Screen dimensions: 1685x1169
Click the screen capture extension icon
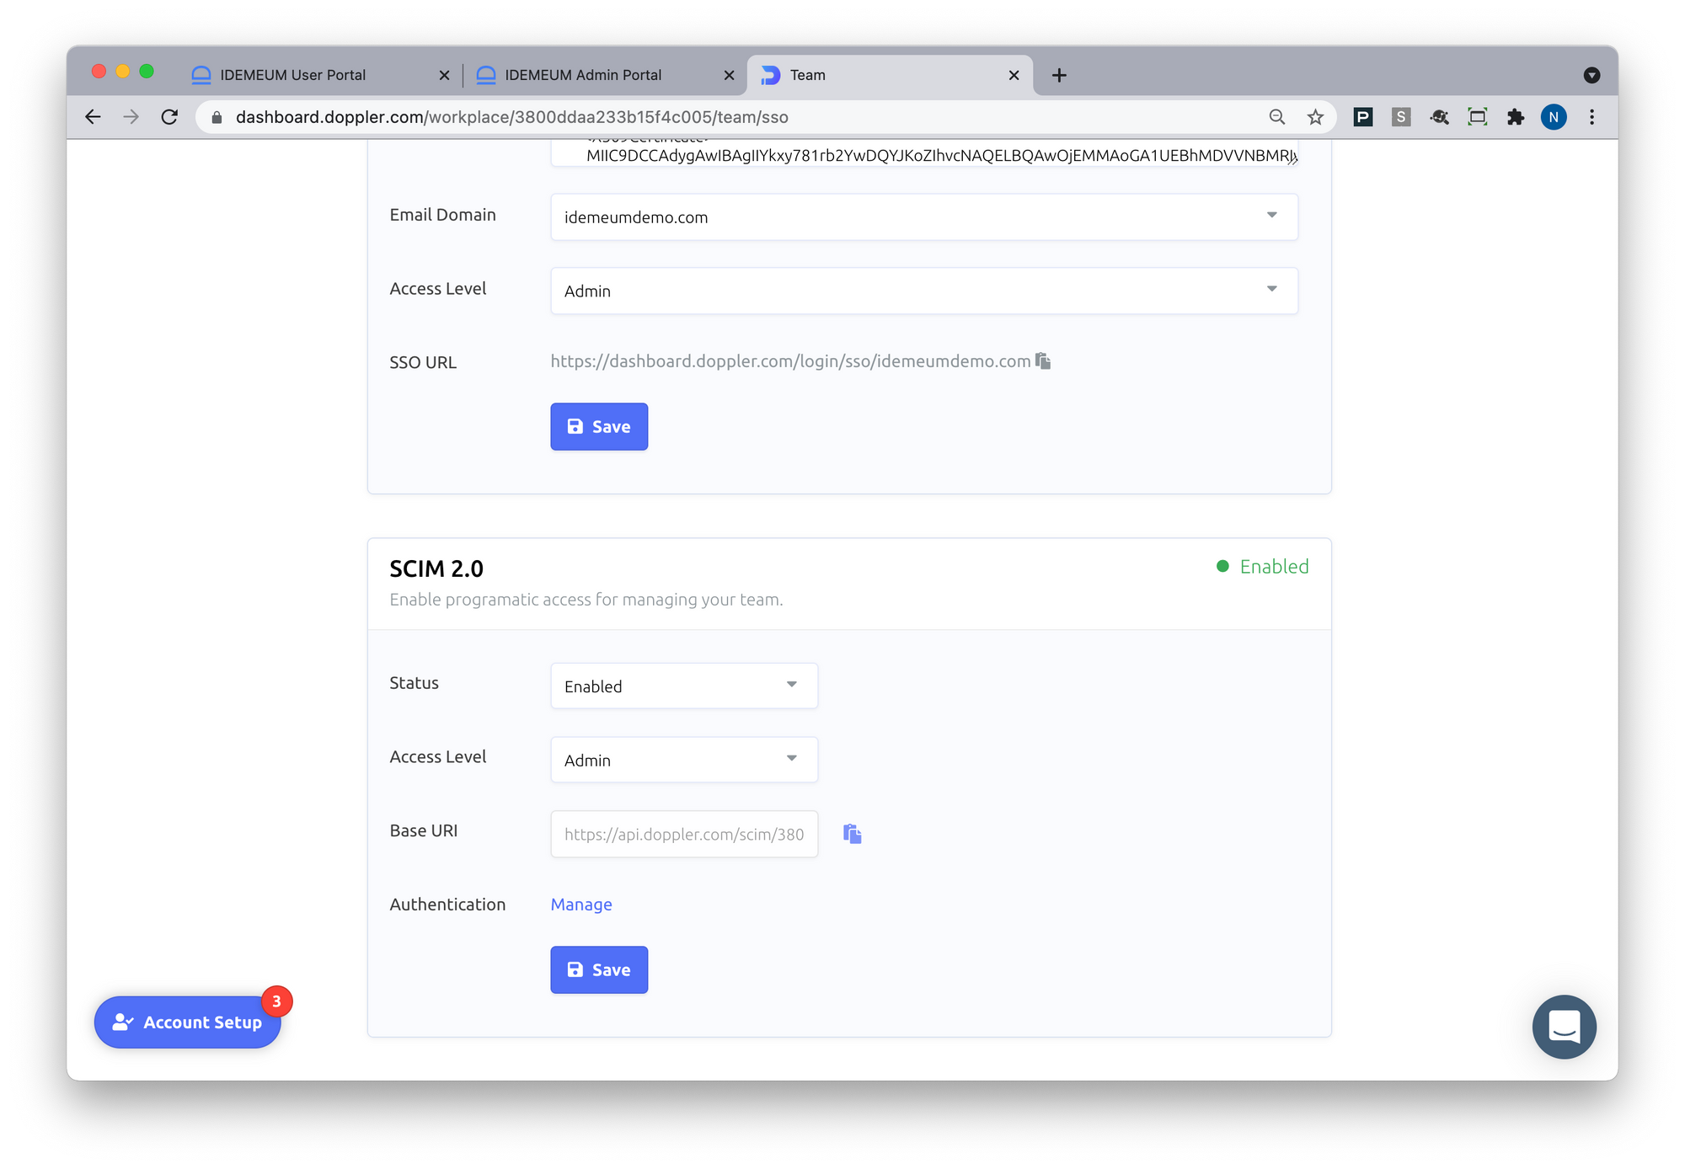pyautogui.click(x=1478, y=117)
